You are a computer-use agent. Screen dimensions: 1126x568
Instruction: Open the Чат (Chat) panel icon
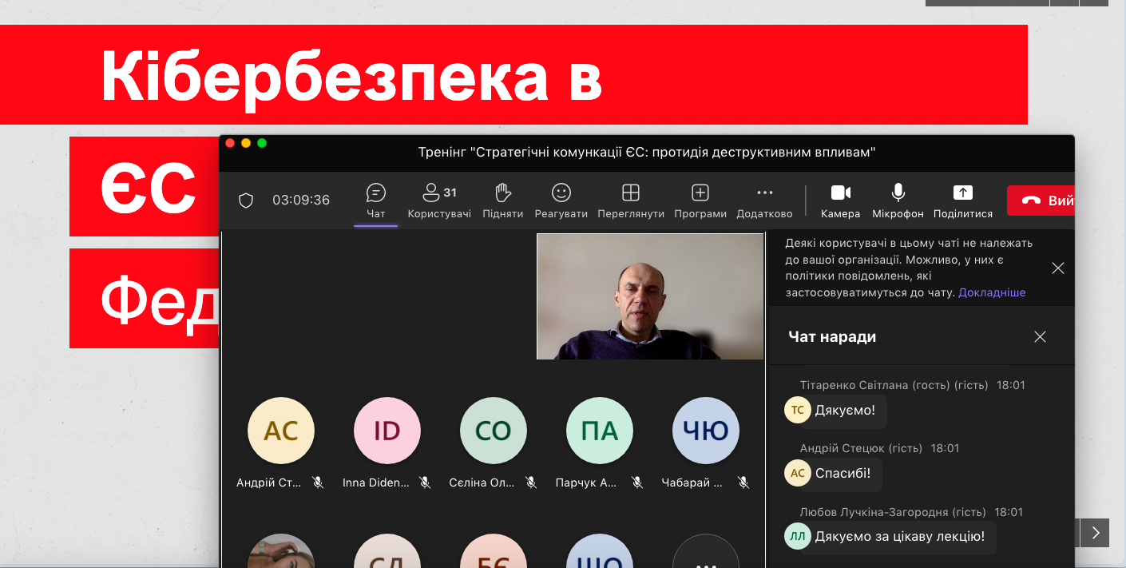click(x=375, y=193)
